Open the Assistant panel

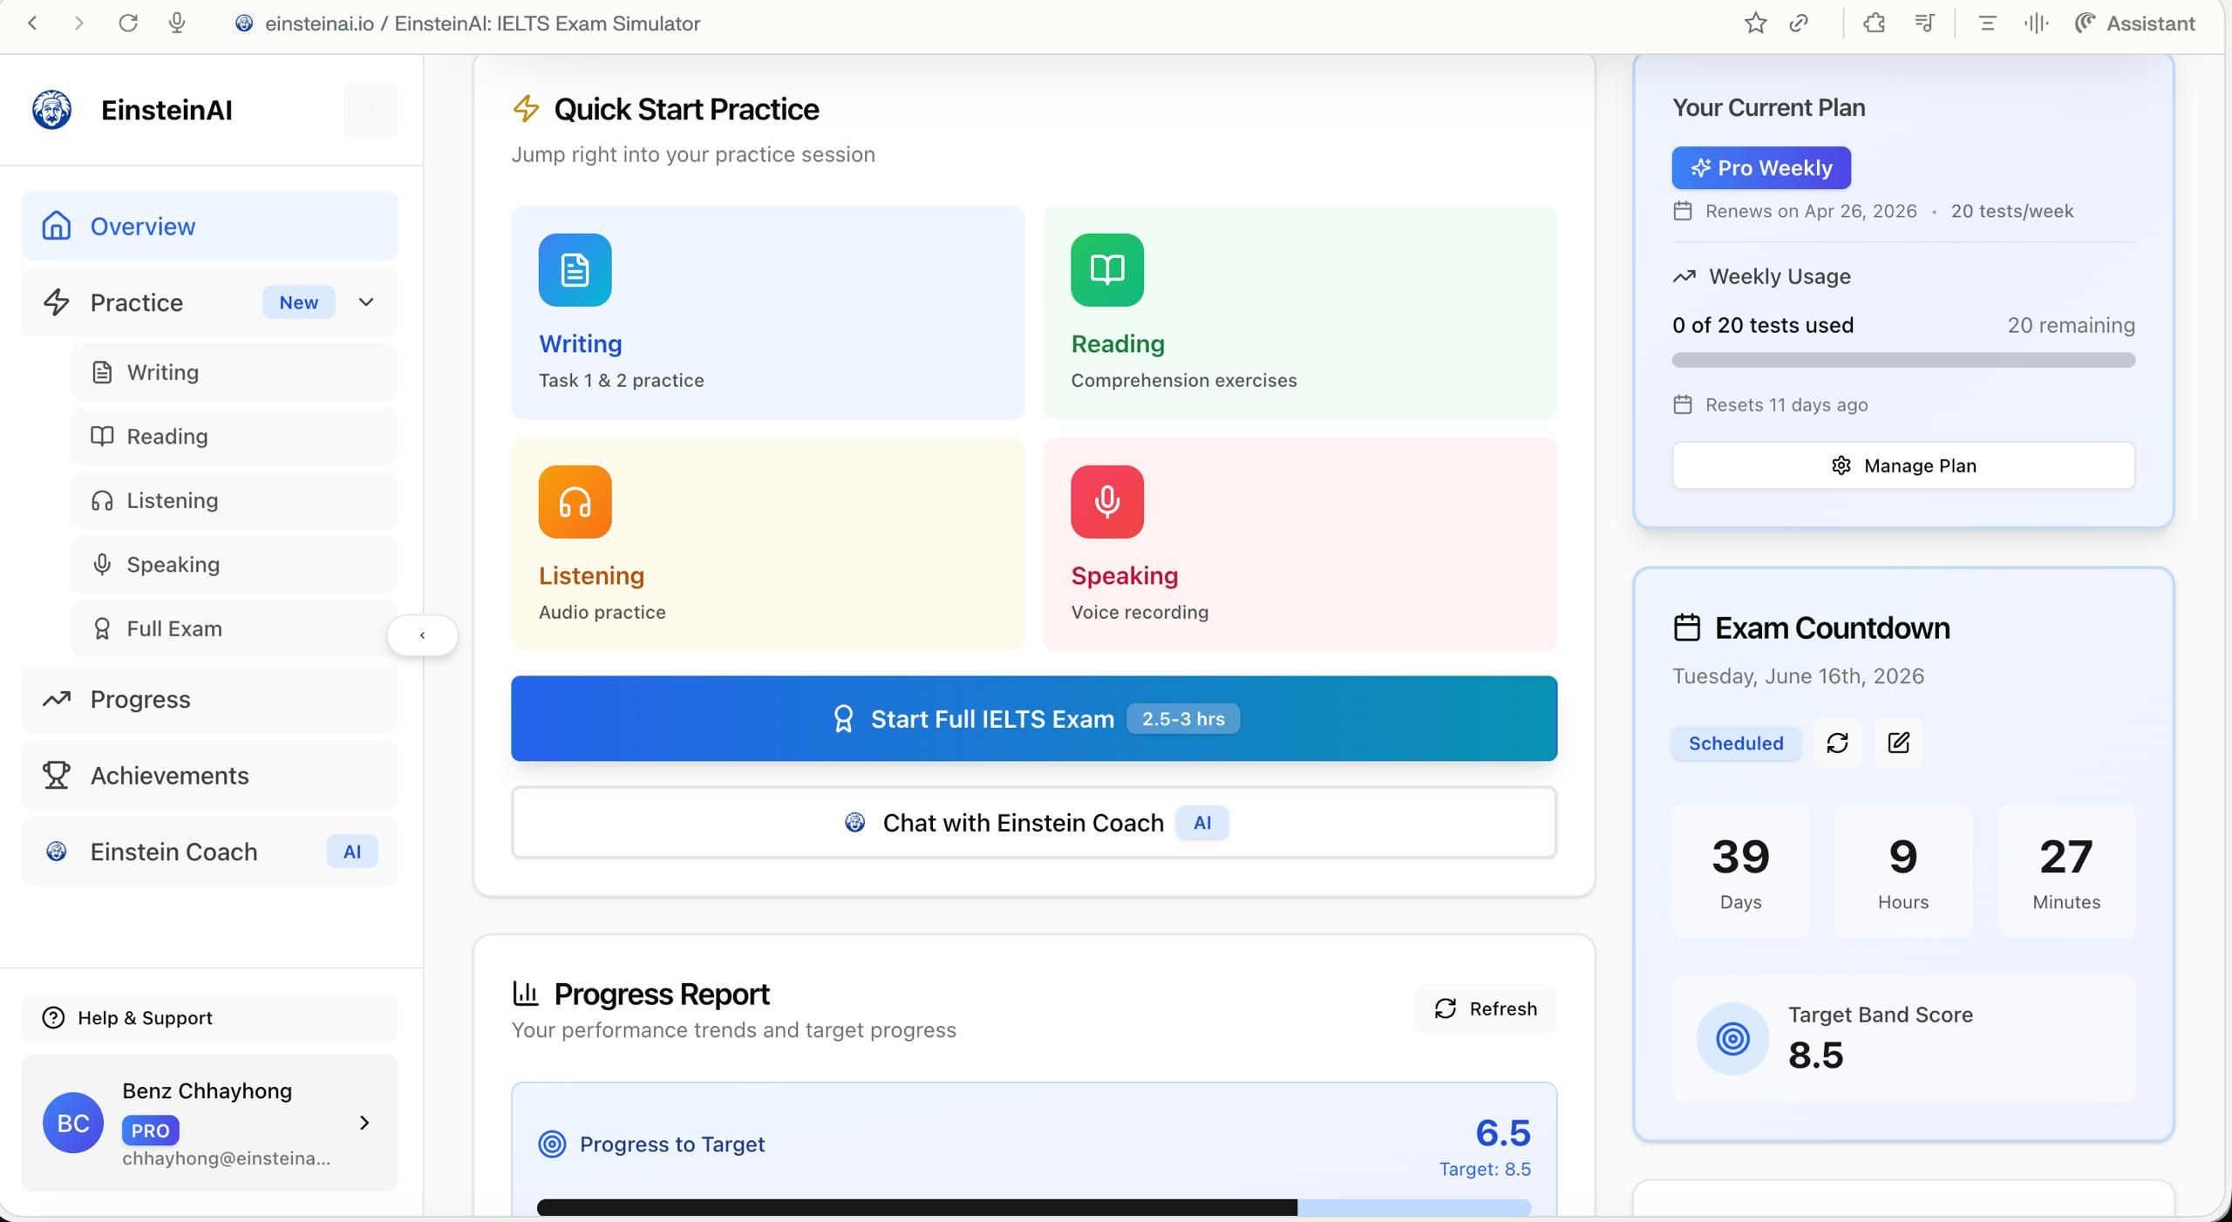2134,24
